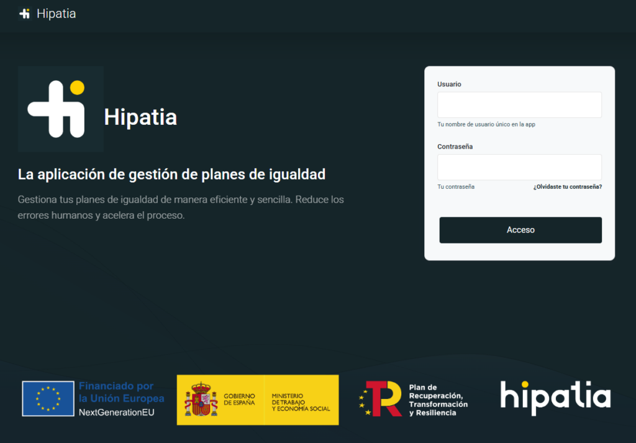This screenshot has height=443, width=636.
Task: Click the 'Plan de Recuperación, Transformación y Resiliencia' text
Action: click(438, 400)
